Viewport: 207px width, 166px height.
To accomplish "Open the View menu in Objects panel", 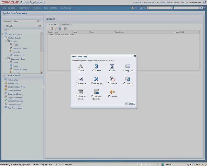I will coord(6,30).
